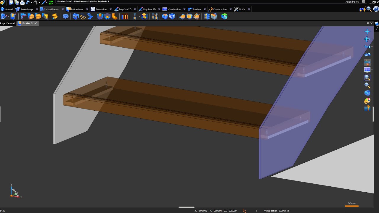Click the X=+000,000 coordinate field
The height and width of the screenshot is (213, 379).
click(x=201, y=211)
